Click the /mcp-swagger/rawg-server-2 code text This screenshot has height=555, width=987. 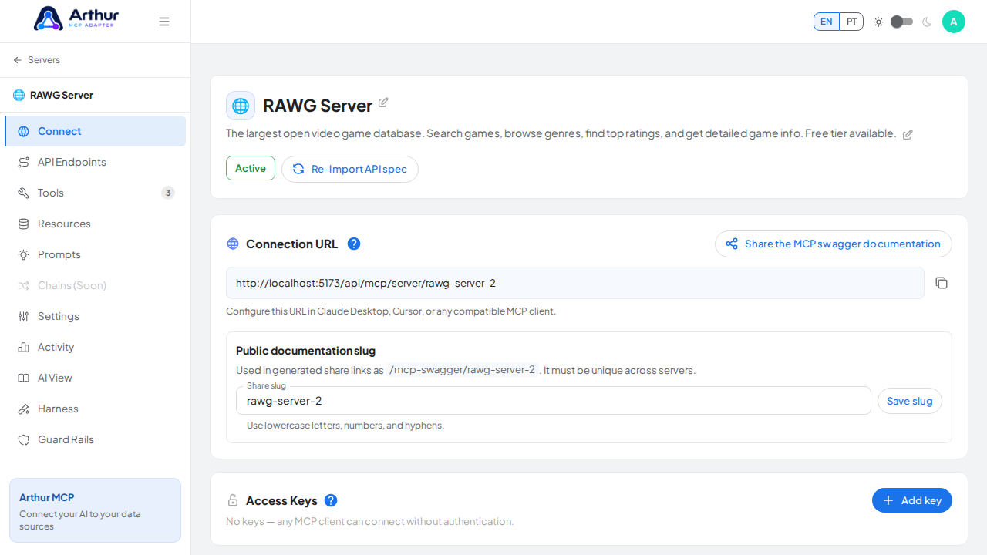462,370
